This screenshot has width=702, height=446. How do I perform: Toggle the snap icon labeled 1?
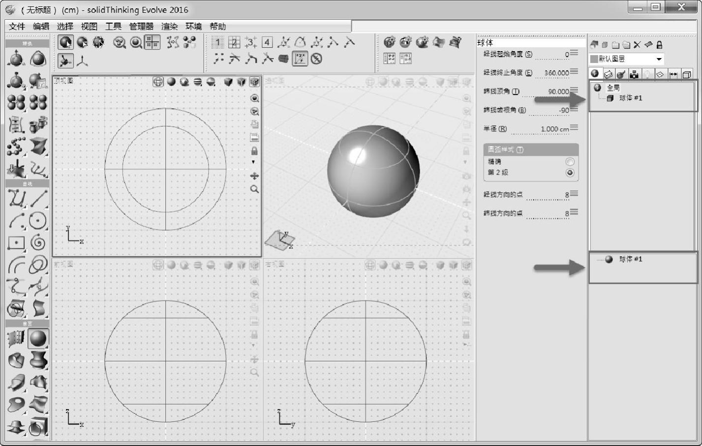click(218, 42)
